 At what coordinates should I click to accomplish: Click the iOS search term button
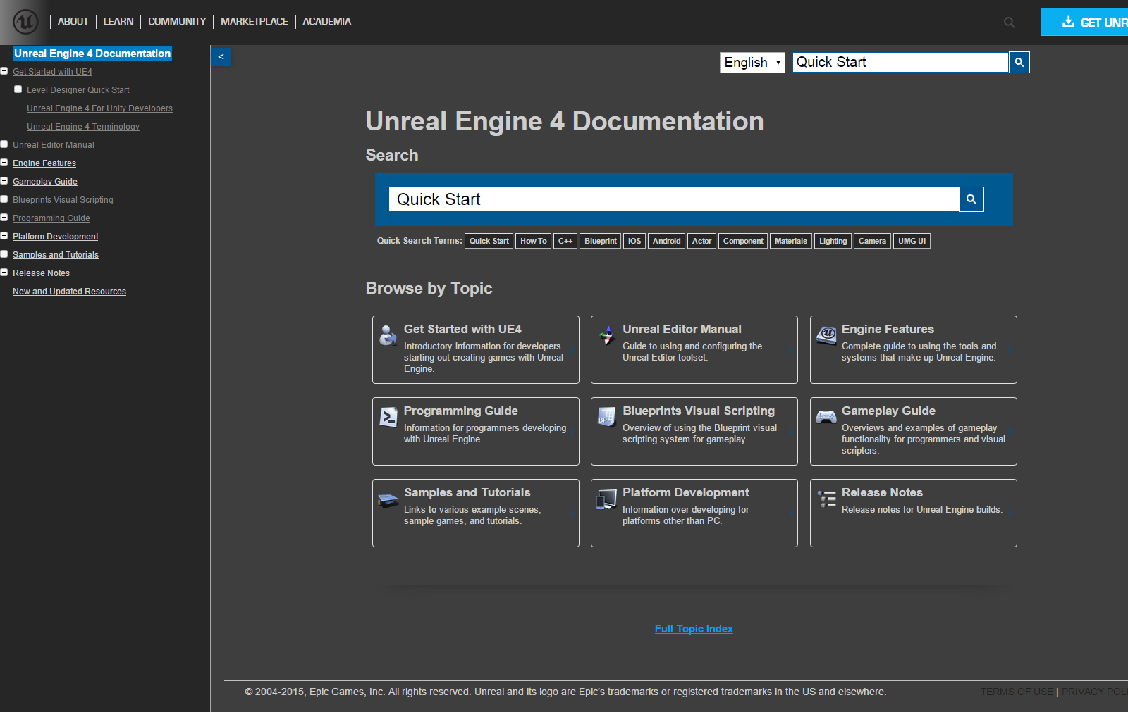tap(634, 241)
